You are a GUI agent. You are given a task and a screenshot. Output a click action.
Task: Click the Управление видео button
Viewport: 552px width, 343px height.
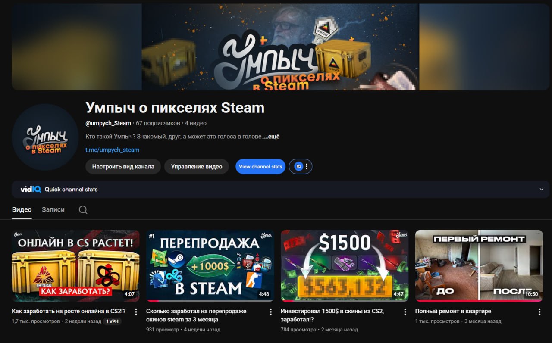(196, 167)
